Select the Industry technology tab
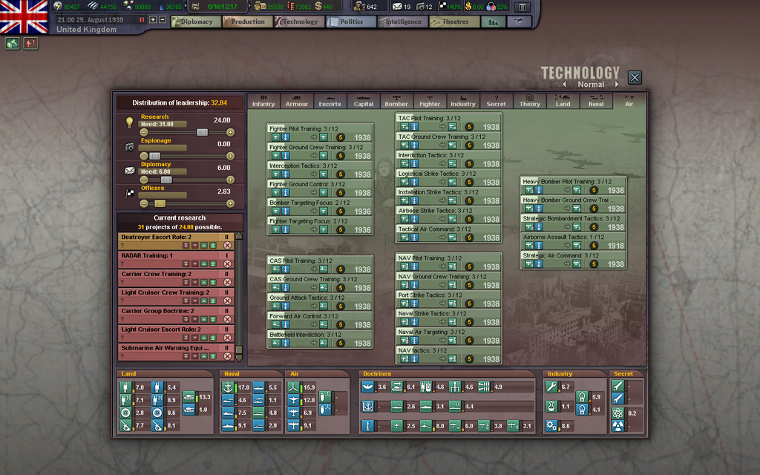Image resolution: width=760 pixels, height=475 pixels. coord(463,101)
